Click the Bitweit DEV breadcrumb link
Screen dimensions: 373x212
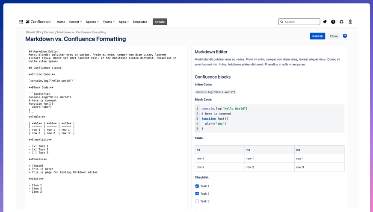[34, 32]
